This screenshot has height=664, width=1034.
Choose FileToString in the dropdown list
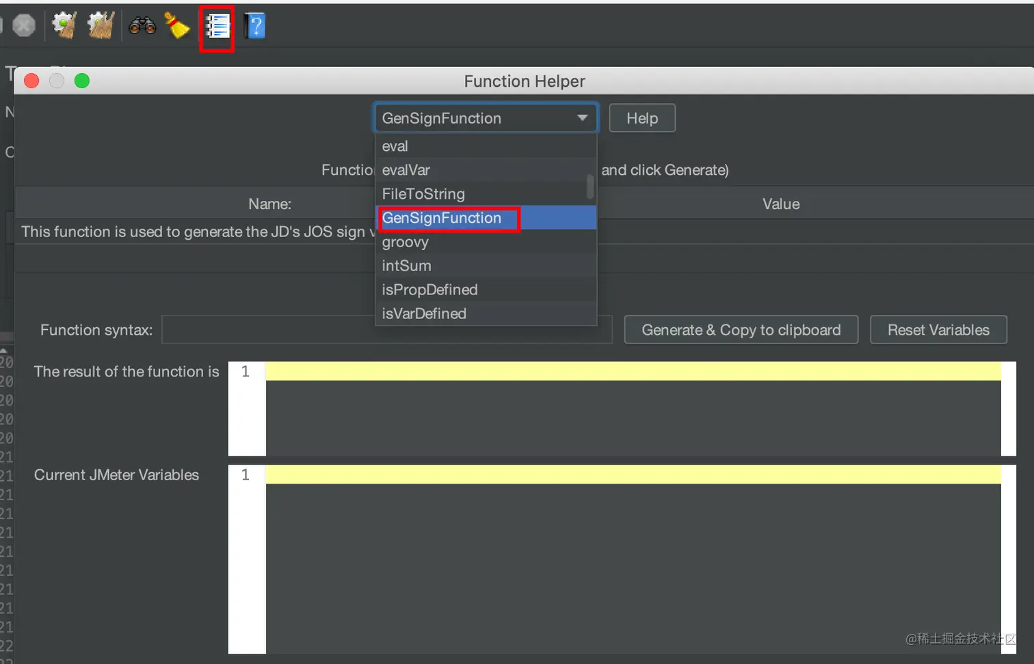click(481, 194)
